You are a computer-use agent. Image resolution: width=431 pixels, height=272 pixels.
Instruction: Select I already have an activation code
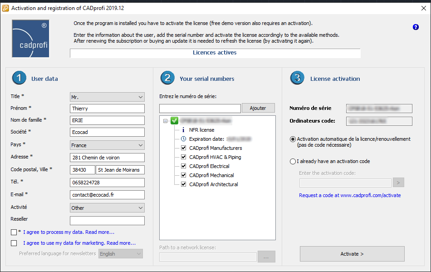[293, 162]
